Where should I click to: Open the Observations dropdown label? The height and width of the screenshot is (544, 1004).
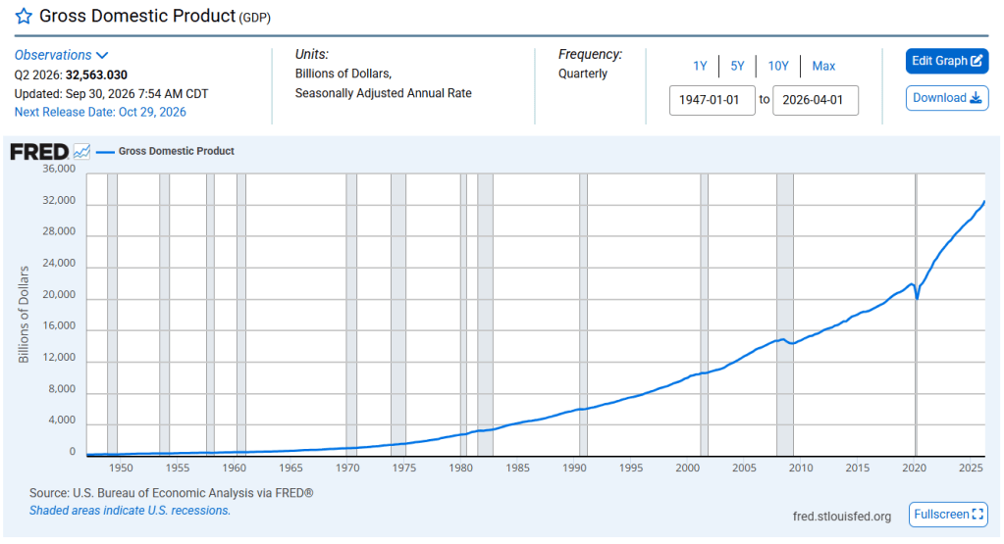53,55
